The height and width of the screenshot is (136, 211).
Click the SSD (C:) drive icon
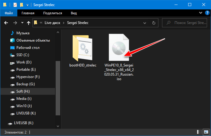tap(12, 55)
